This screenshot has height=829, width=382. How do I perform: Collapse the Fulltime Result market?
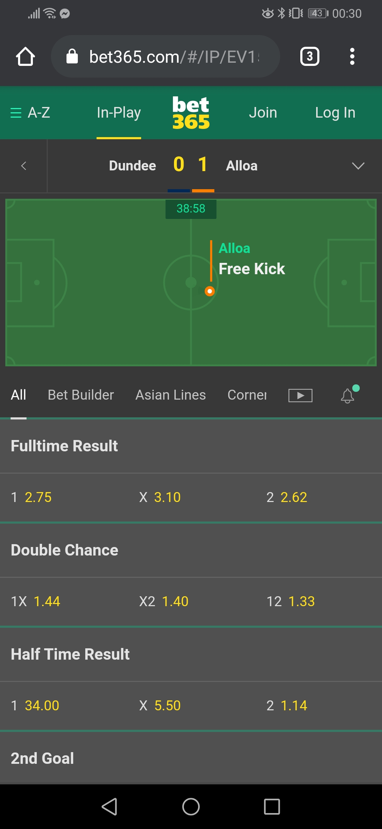click(64, 446)
